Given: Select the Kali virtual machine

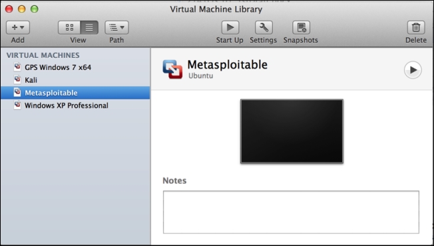Looking at the screenshot, I should 75,80.
